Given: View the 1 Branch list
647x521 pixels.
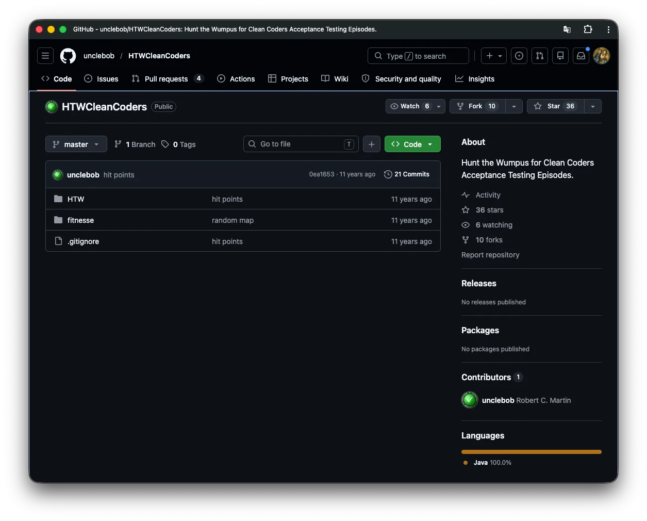Looking at the screenshot, I should pos(135,144).
